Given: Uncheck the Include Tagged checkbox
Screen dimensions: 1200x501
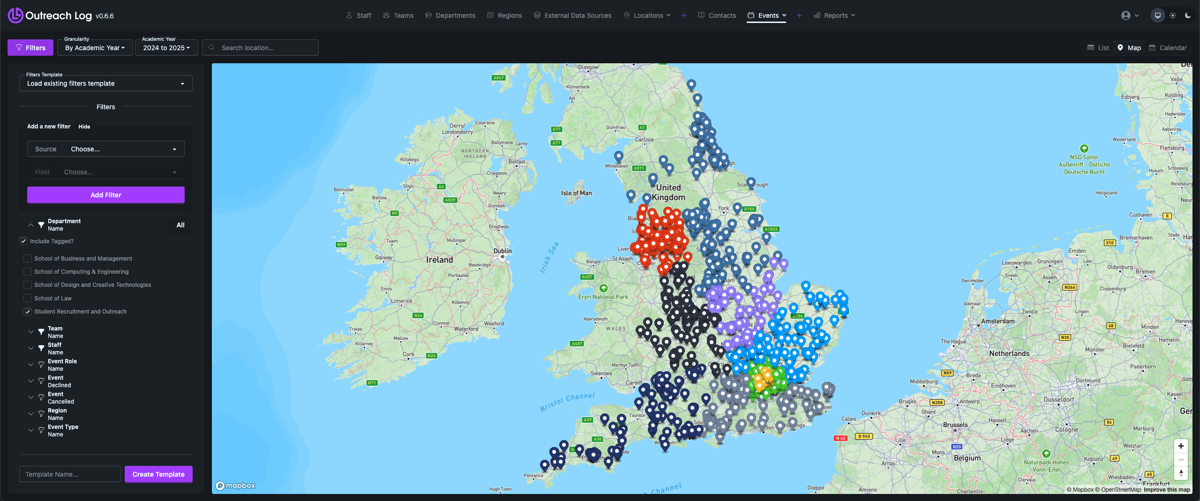Looking at the screenshot, I should point(23,241).
